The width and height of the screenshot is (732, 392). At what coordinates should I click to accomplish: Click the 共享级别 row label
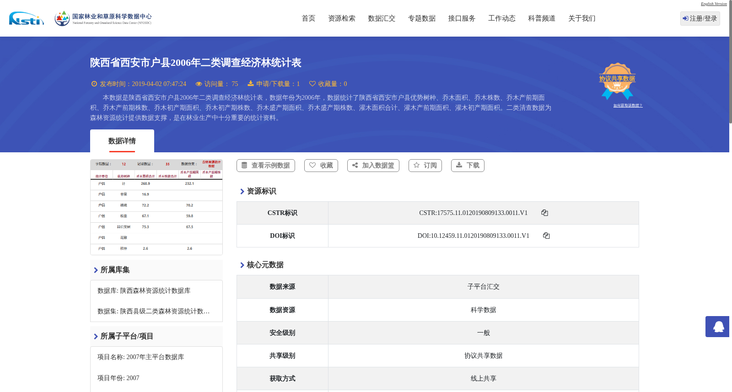282,356
